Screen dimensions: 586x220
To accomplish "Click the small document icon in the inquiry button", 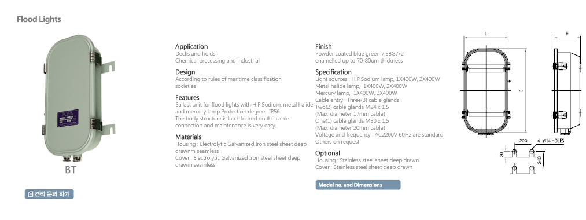I will click(31, 194).
